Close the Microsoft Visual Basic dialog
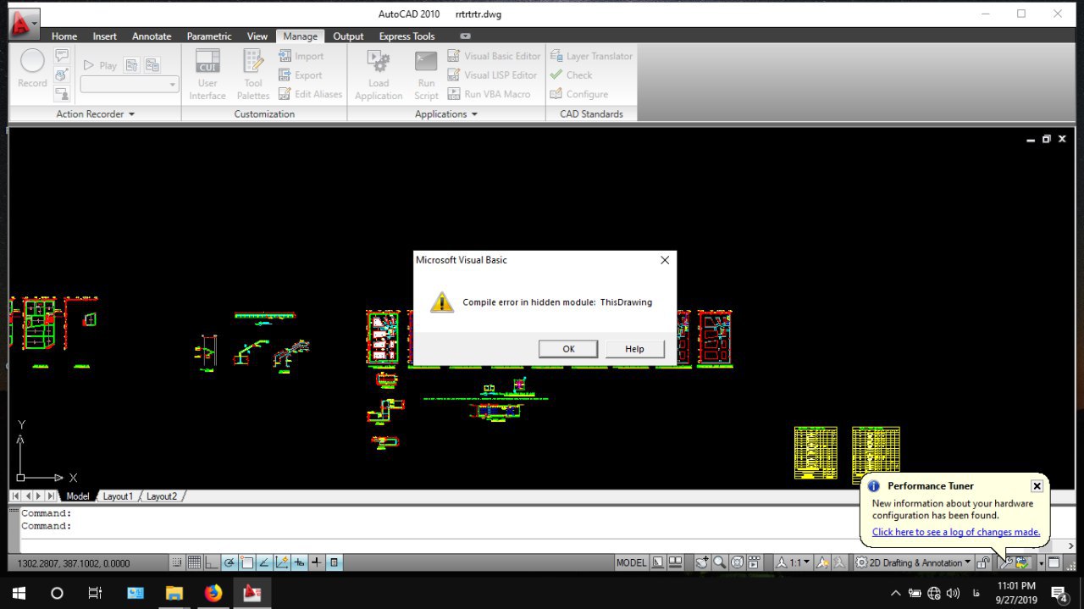 pyautogui.click(x=665, y=260)
